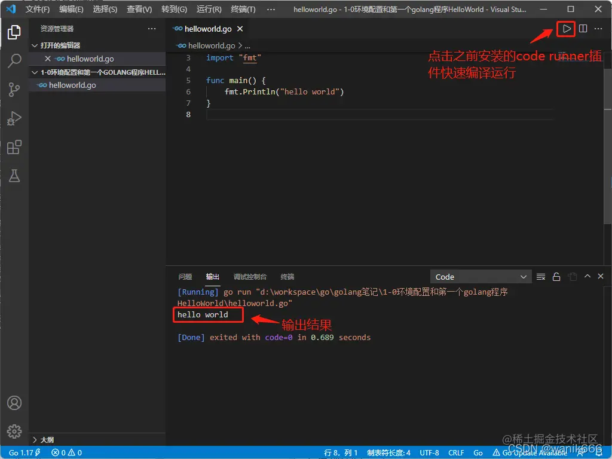Click line number 6 in gutter
The height and width of the screenshot is (459, 612).
tap(188, 91)
